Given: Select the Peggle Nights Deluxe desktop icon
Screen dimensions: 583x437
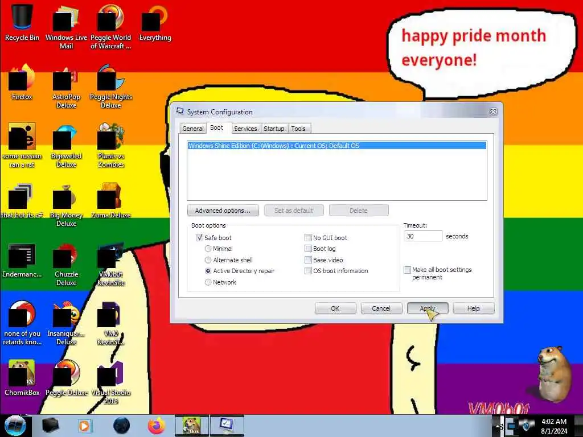Looking at the screenshot, I should (x=111, y=86).
